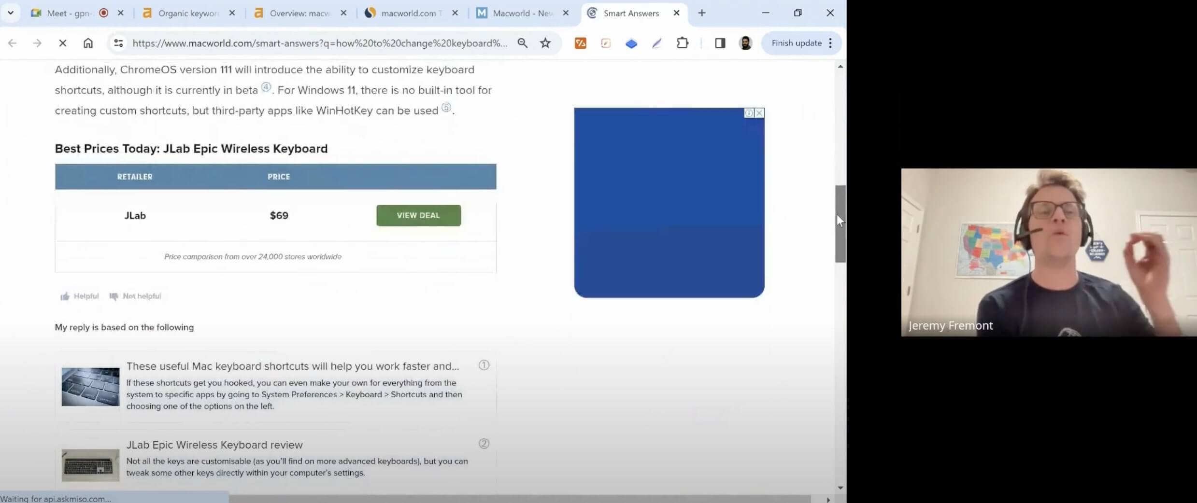
Task: Click the scroll down arrow of page
Action: pyautogui.click(x=840, y=488)
